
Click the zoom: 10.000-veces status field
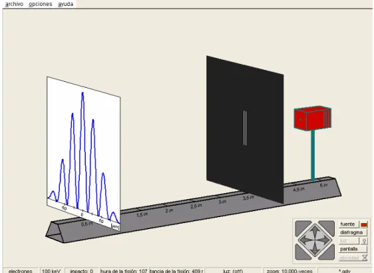[x=289, y=270]
